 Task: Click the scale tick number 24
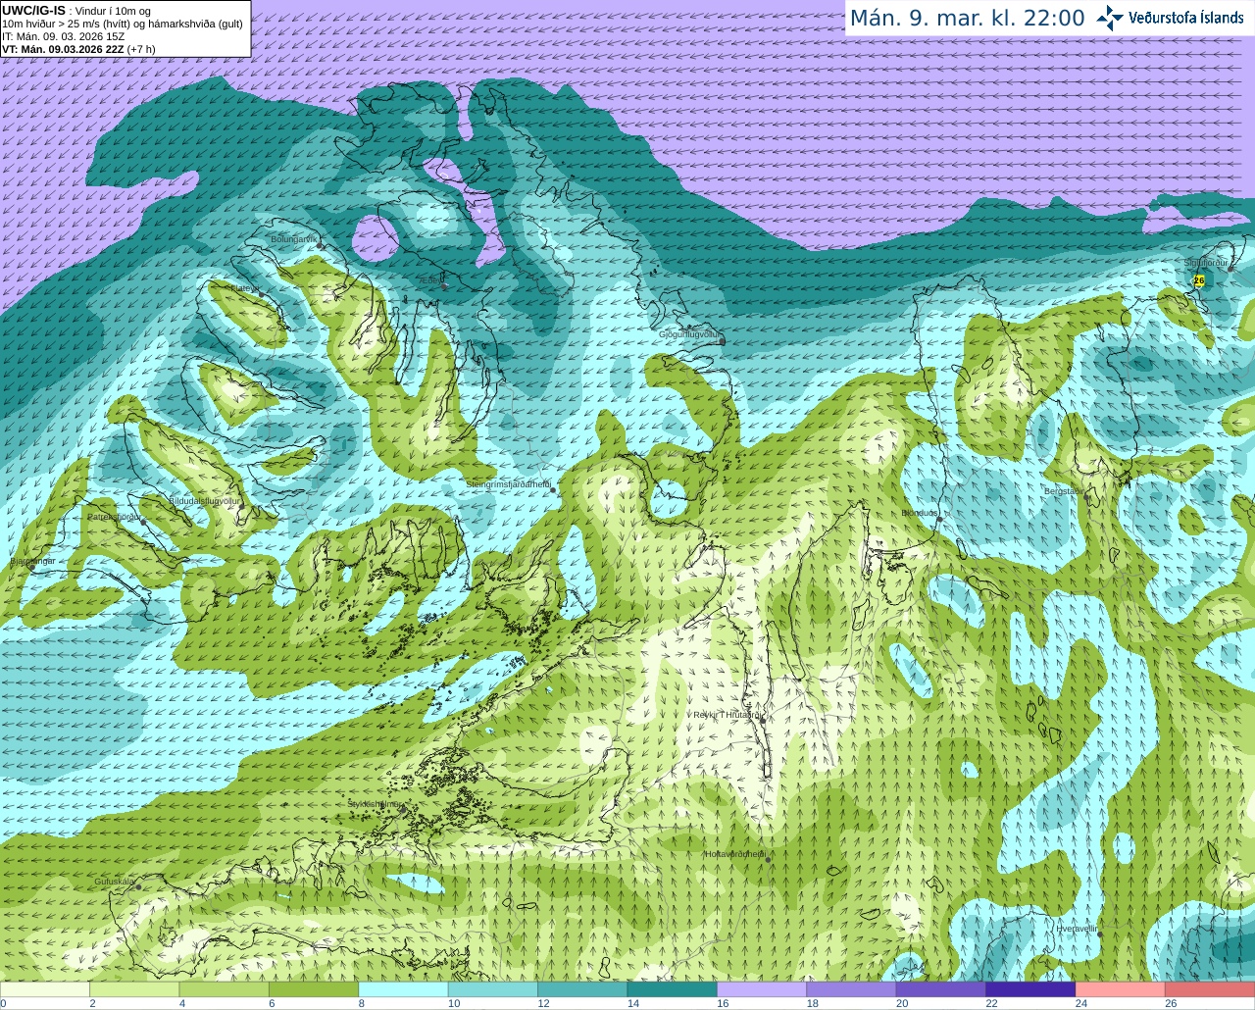coord(1081,1003)
